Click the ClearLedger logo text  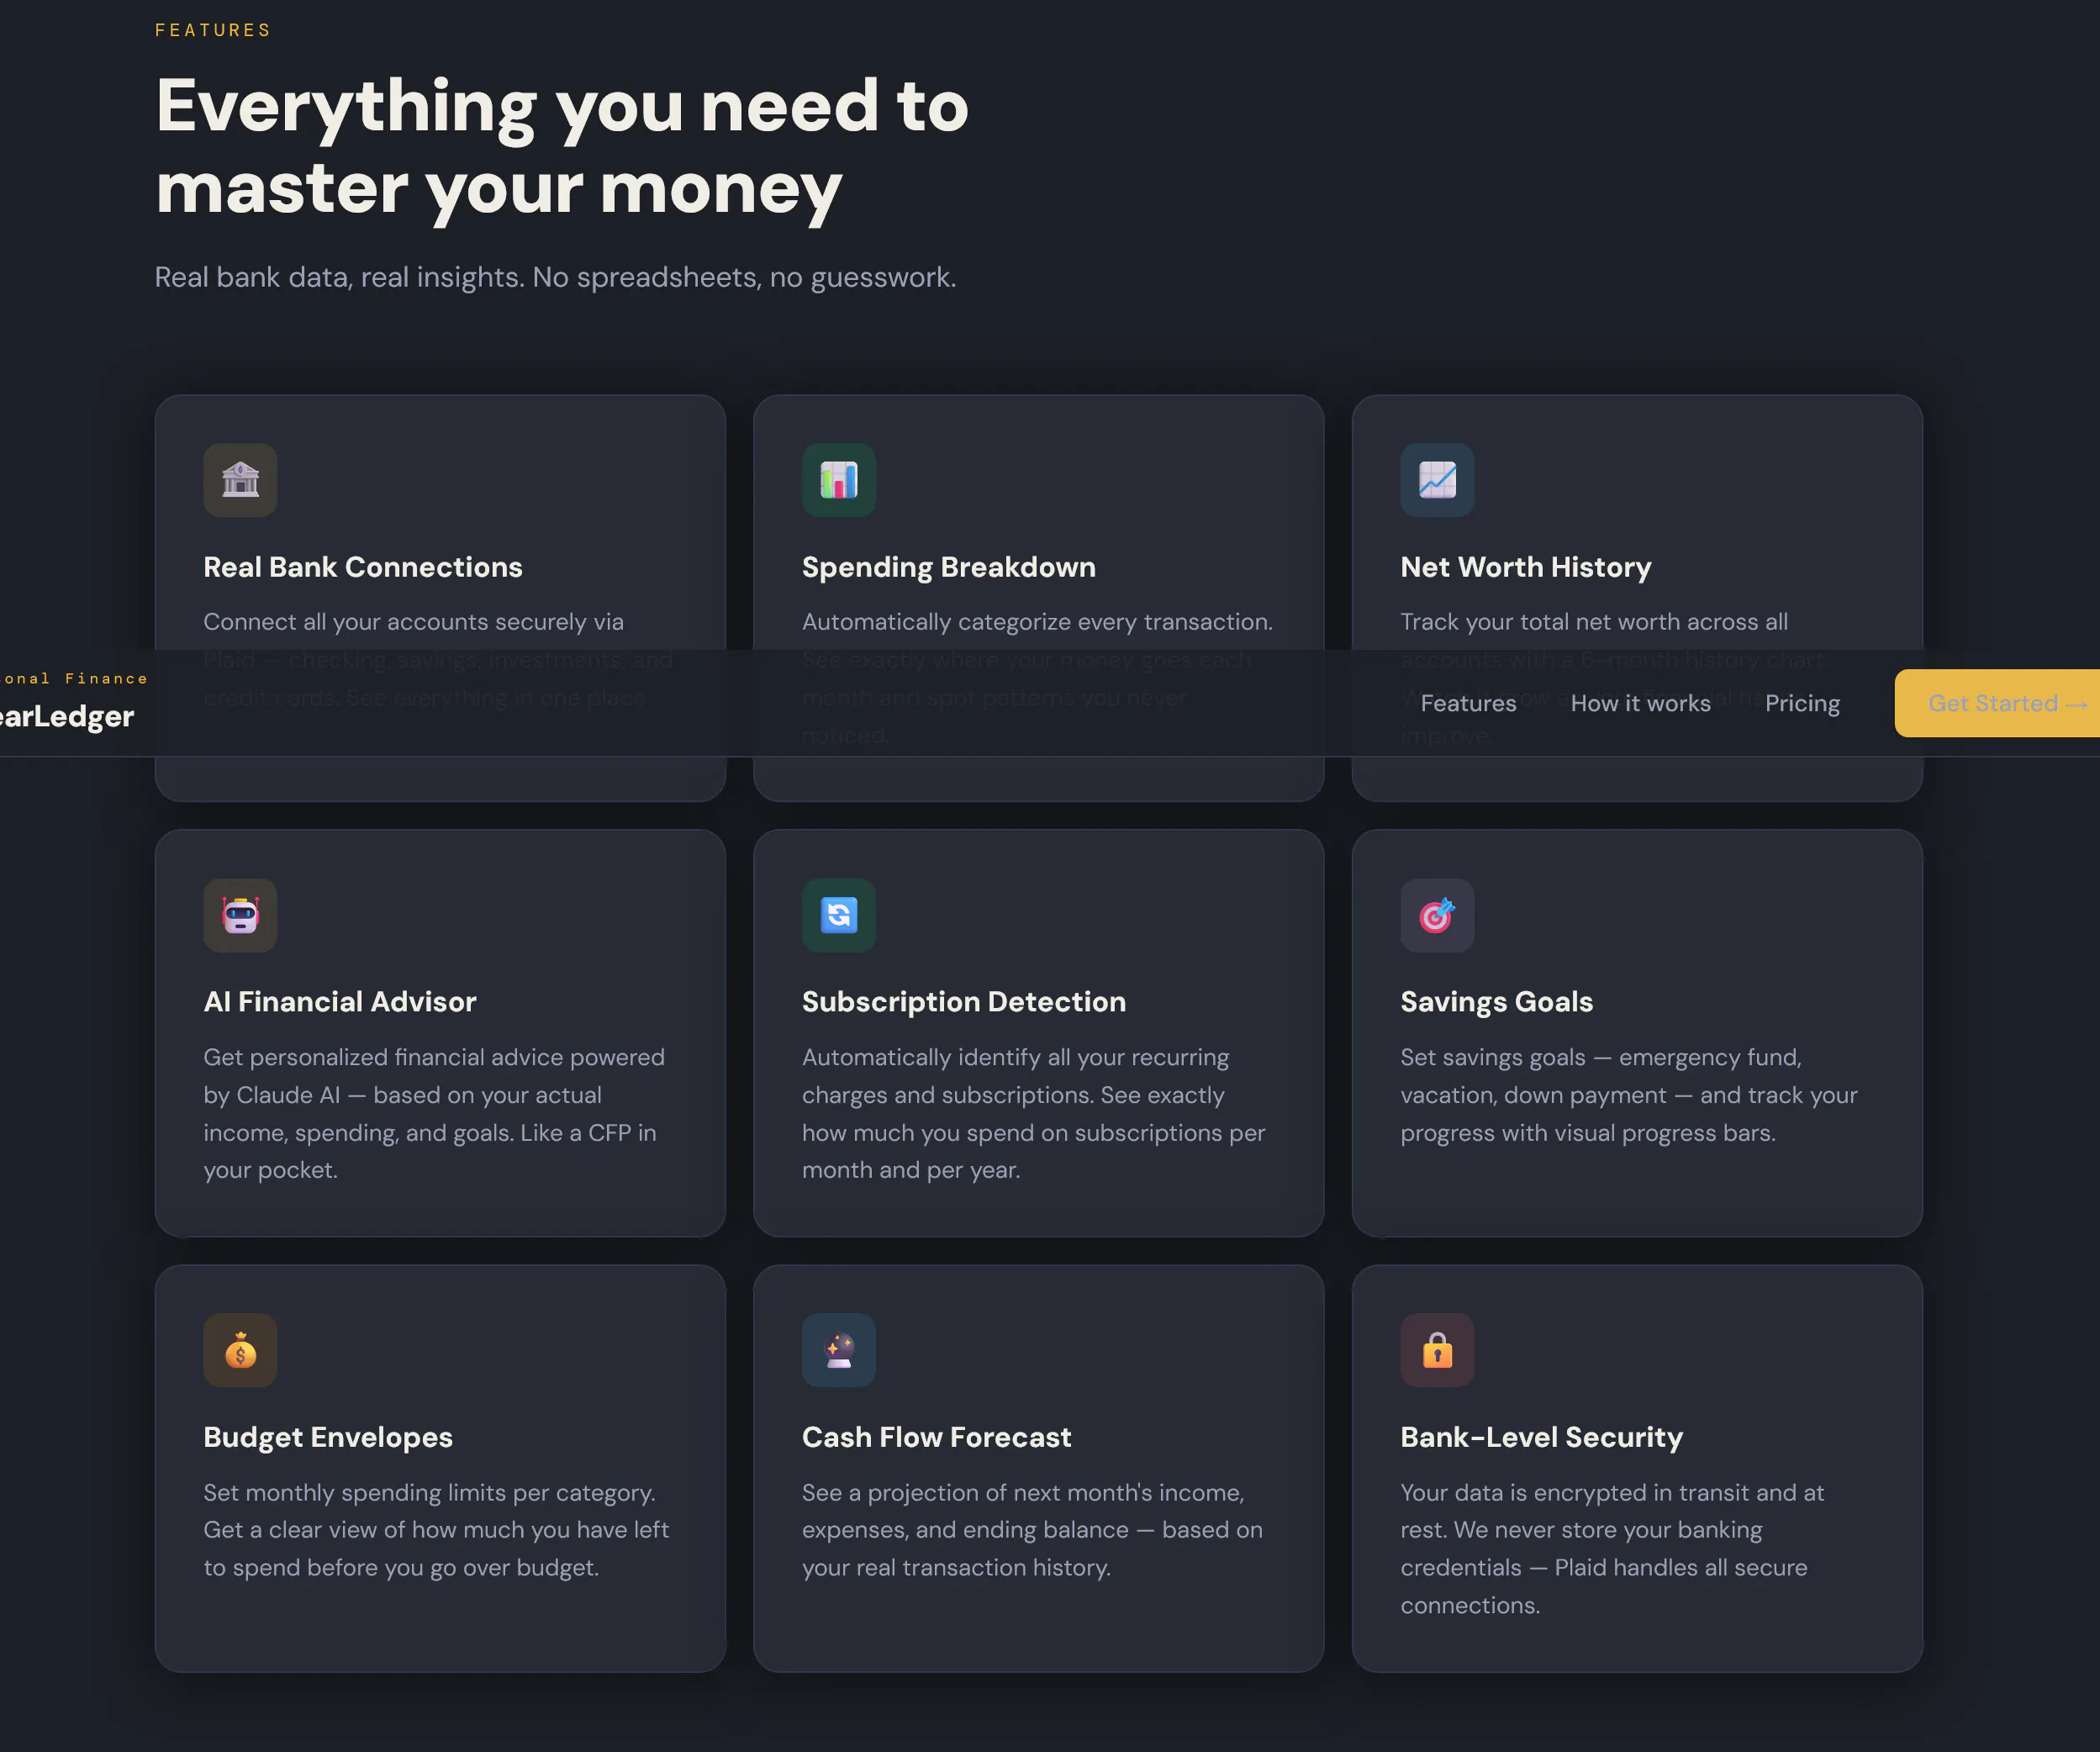click(x=66, y=716)
